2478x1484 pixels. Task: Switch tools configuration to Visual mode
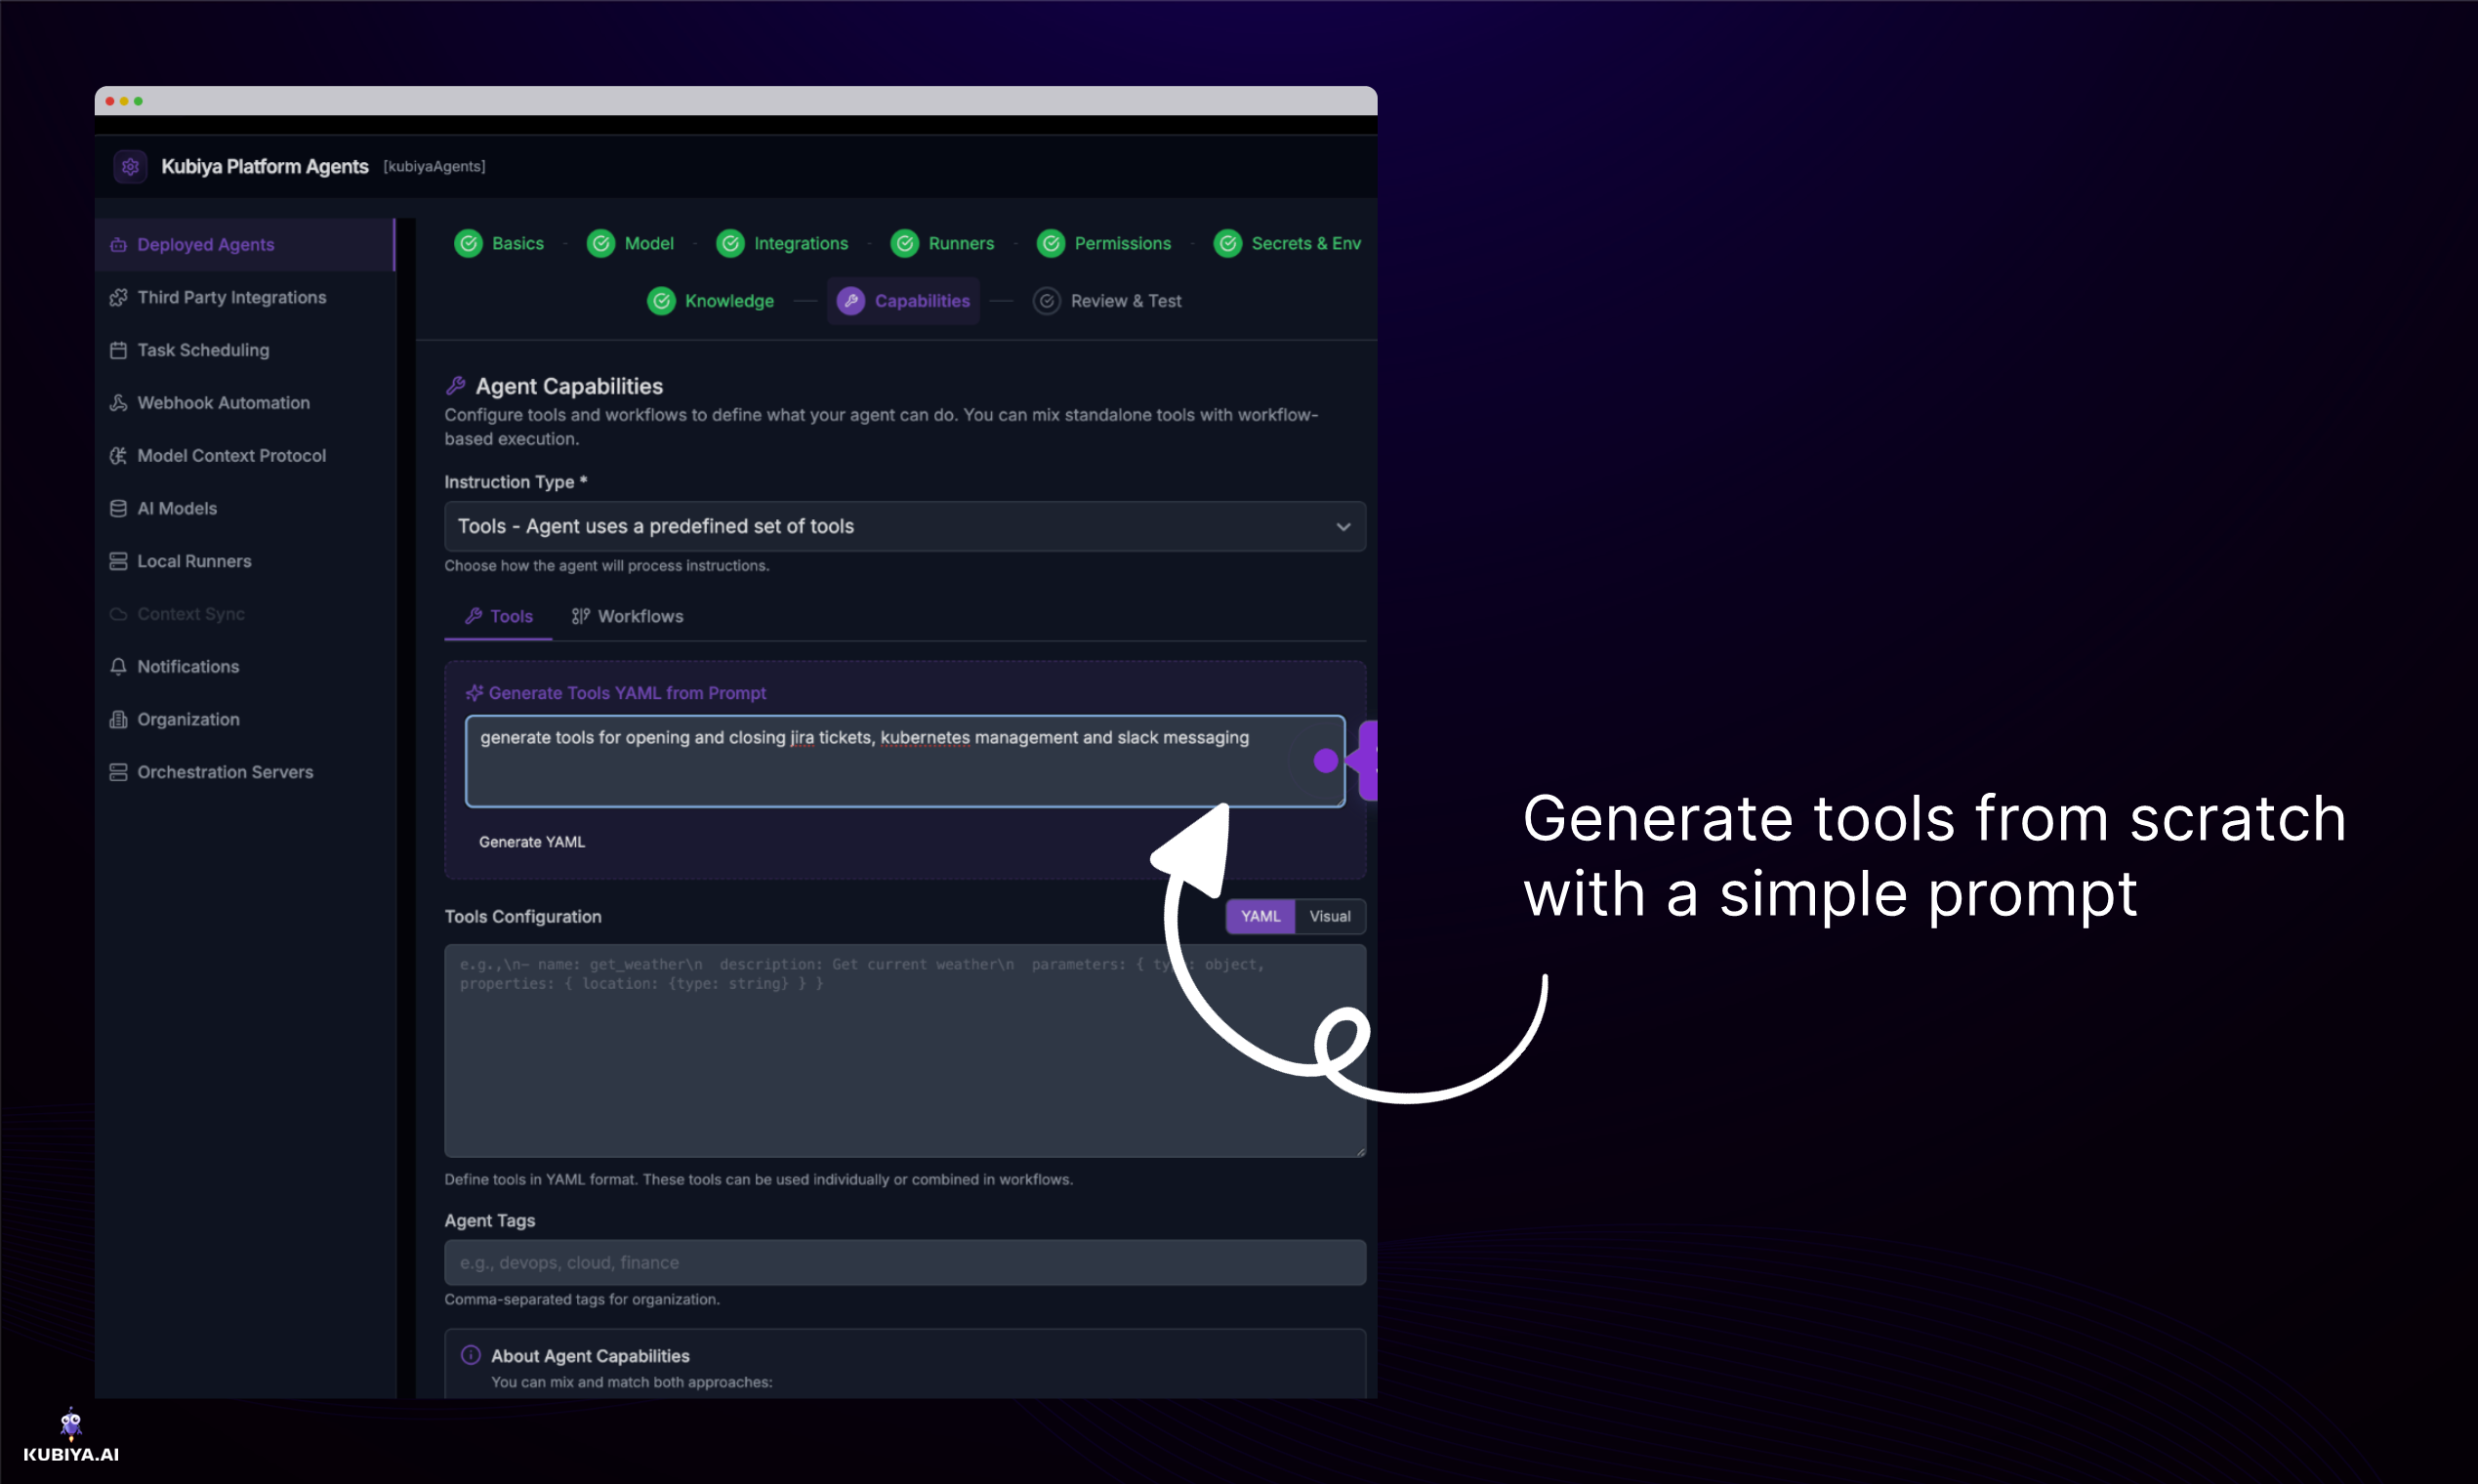pyautogui.click(x=1329, y=916)
